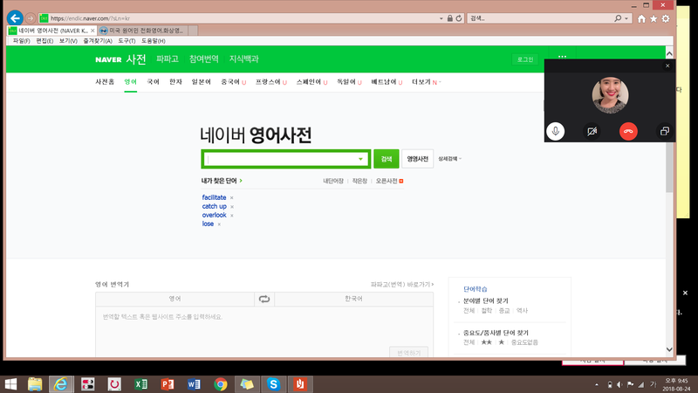Open Excel from the taskbar
The width and height of the screenshot is (698, 393).
click(140, 384)
